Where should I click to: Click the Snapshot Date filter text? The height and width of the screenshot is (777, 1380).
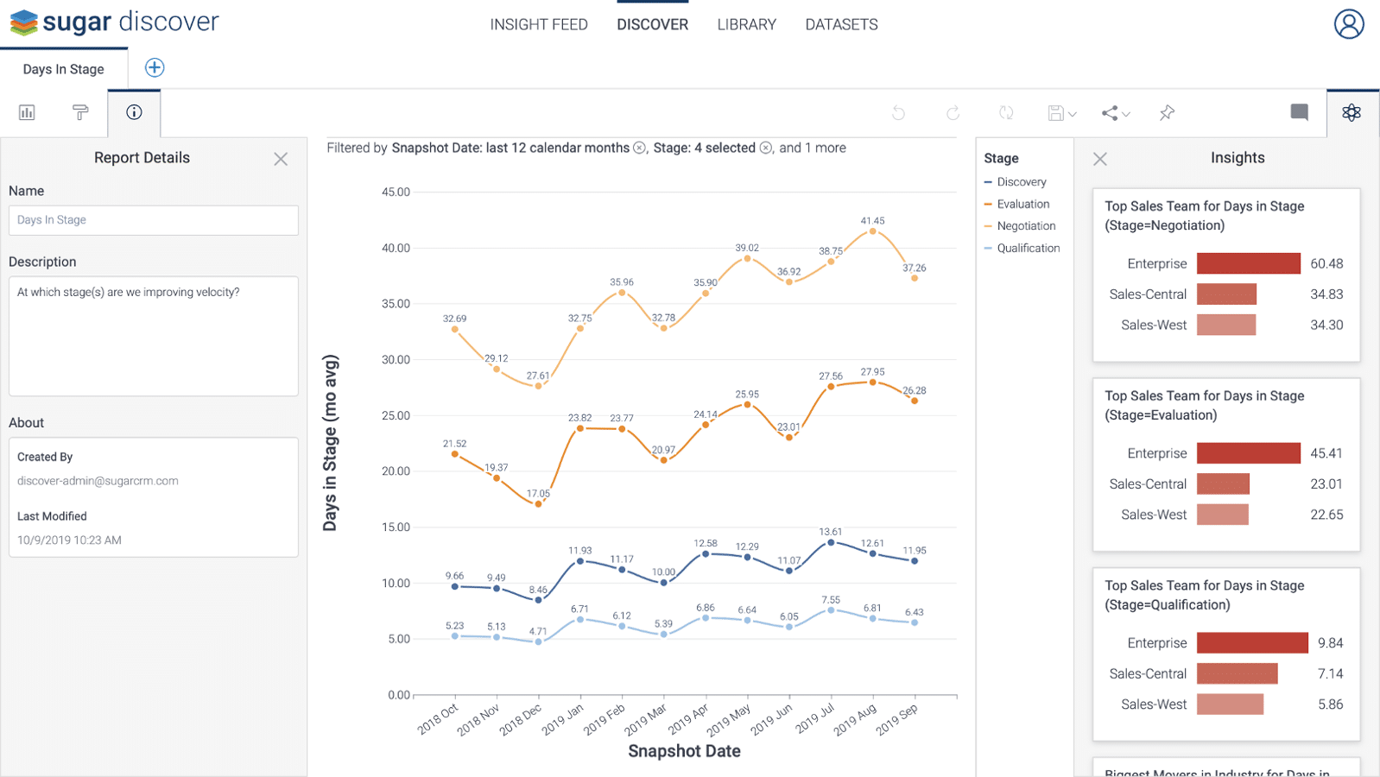tap(510, 148)
